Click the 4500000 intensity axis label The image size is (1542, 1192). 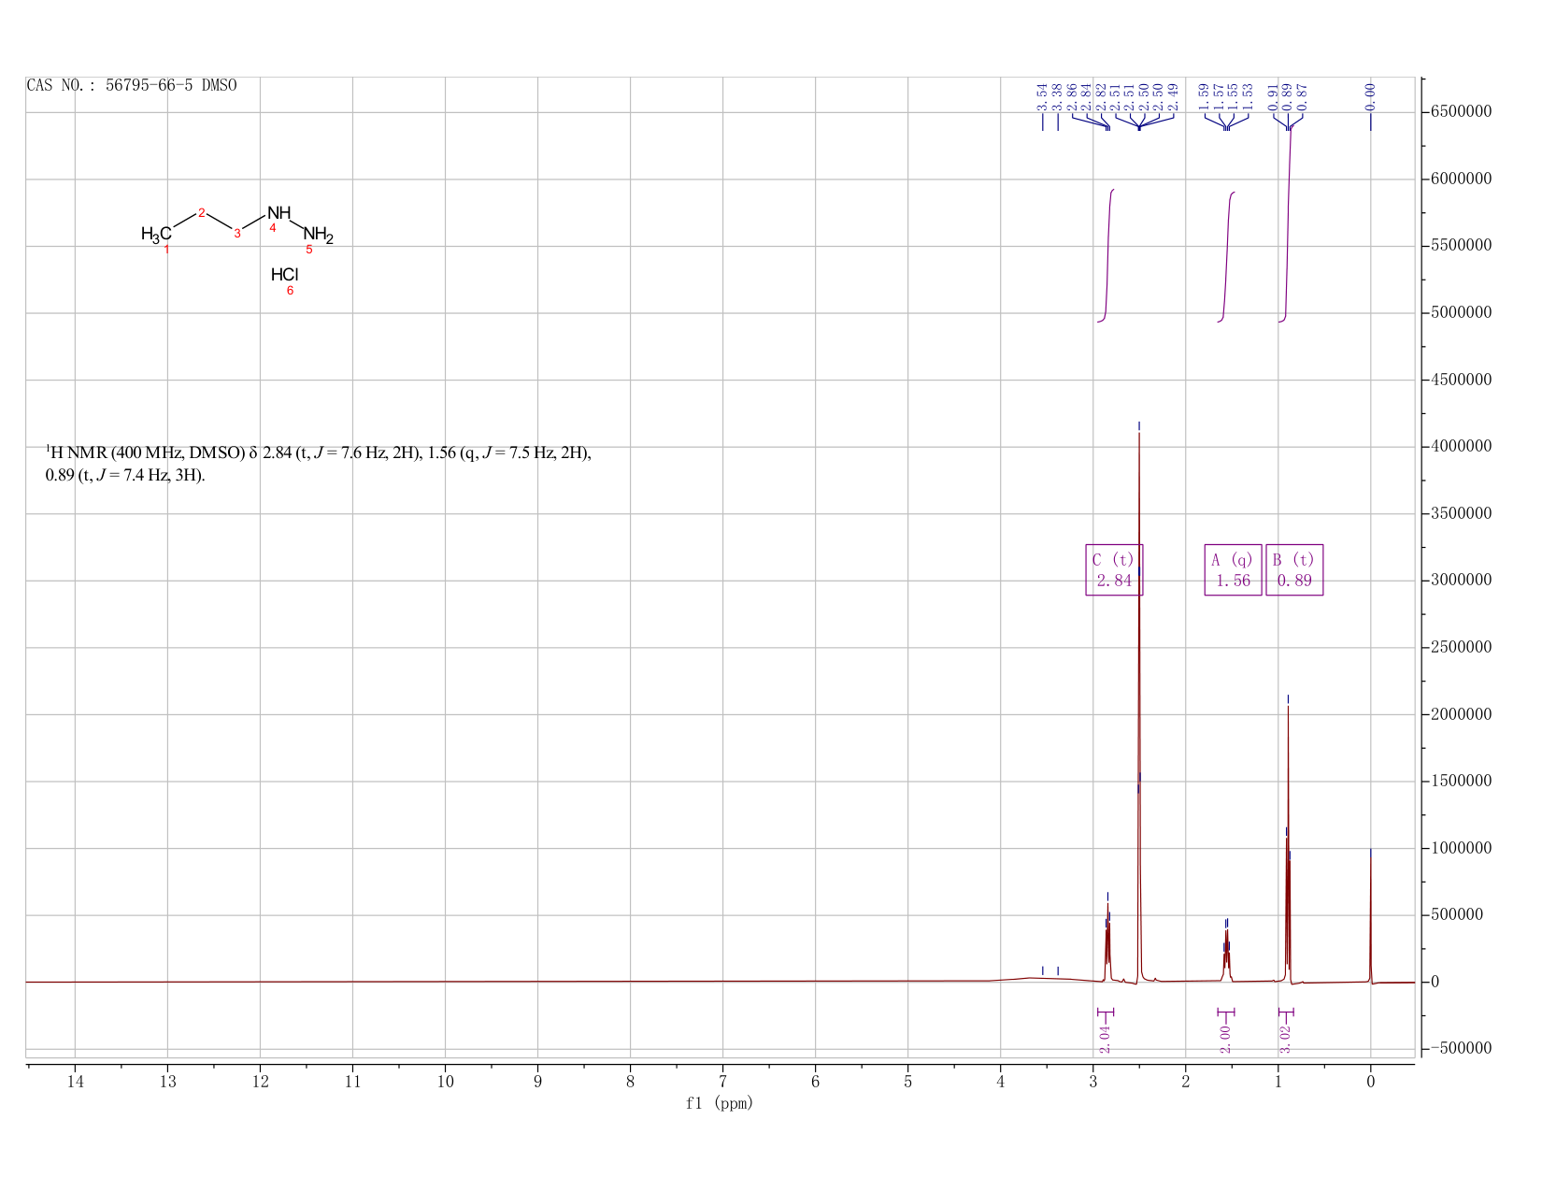(1460, 380)
